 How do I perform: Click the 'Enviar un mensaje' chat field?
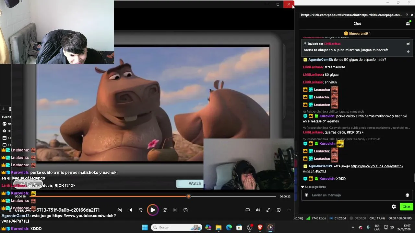click(x=356, y=195)
